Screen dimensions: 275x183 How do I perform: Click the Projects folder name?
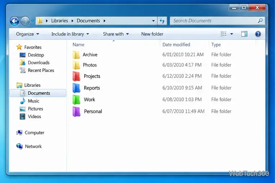tap(92, 76)
